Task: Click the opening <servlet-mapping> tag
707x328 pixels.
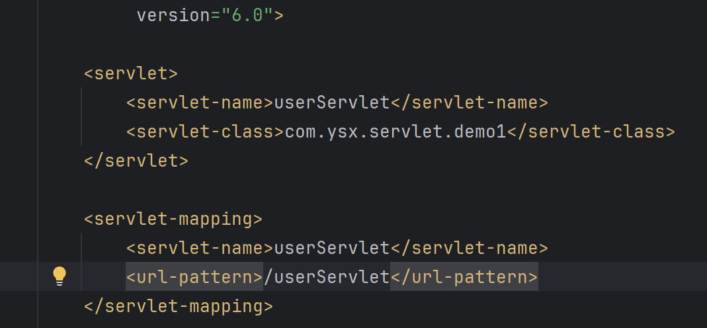Action: pyautogui.click(x=173, y=219)
